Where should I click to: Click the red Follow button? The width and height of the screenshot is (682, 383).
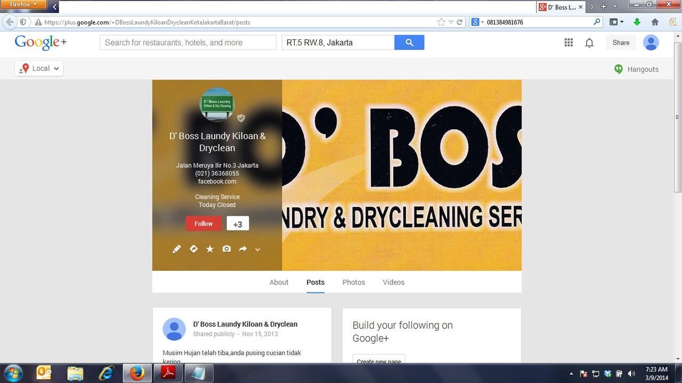204,223
